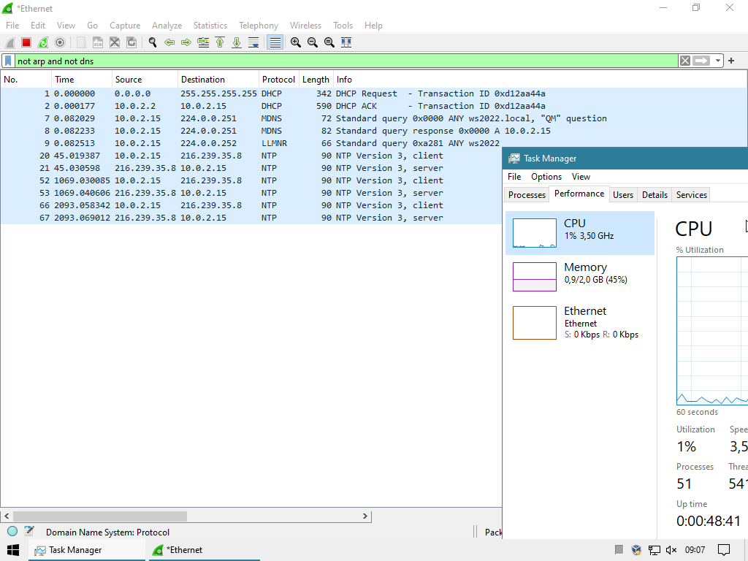Open the Wireshark Edit menu
The image size is (748, 561).
(38, 26)
